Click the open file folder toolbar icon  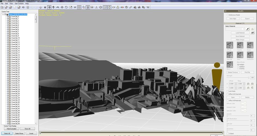[x=2, y=7]
